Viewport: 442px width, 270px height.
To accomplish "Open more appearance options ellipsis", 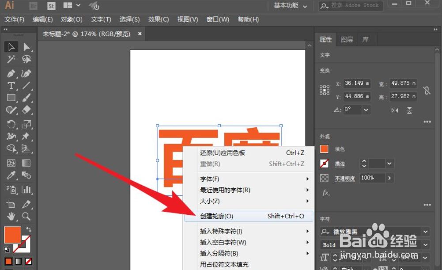I will (427, 205).
